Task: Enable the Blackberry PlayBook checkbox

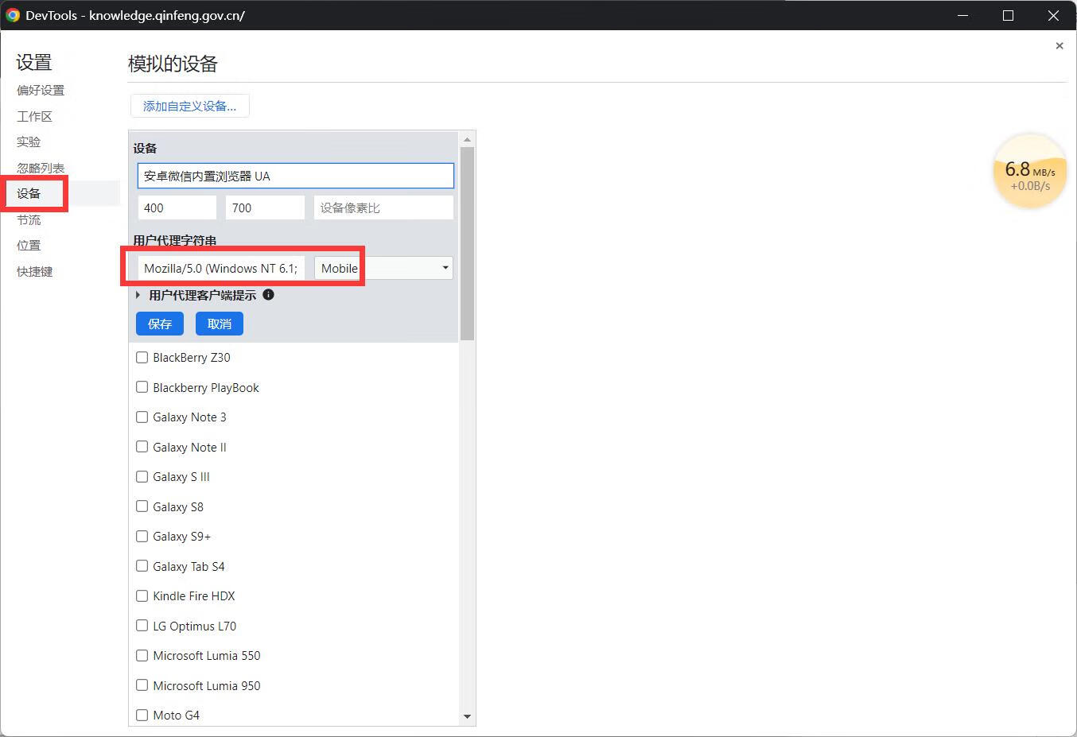Action: 142,387
